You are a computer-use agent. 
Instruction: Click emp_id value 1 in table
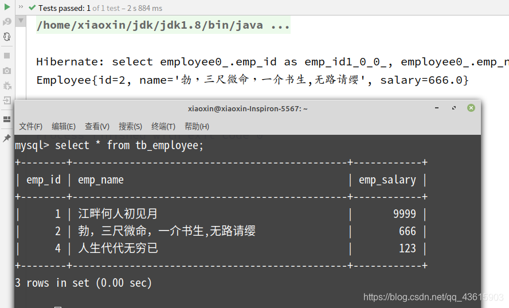point(58,214)
